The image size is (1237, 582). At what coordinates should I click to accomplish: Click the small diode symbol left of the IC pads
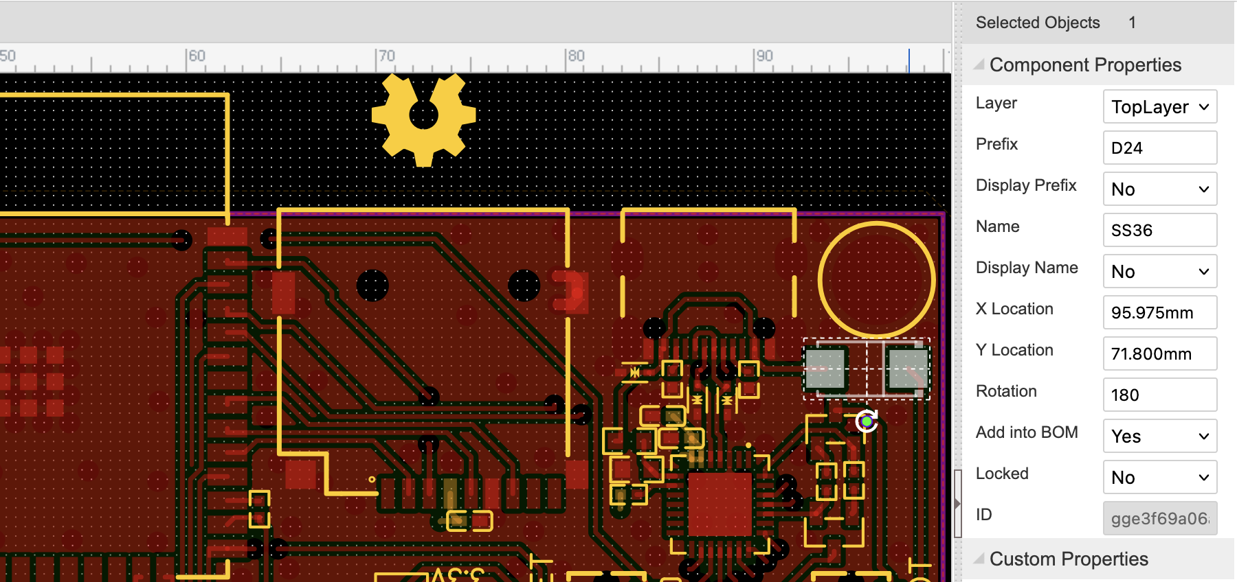634,372
